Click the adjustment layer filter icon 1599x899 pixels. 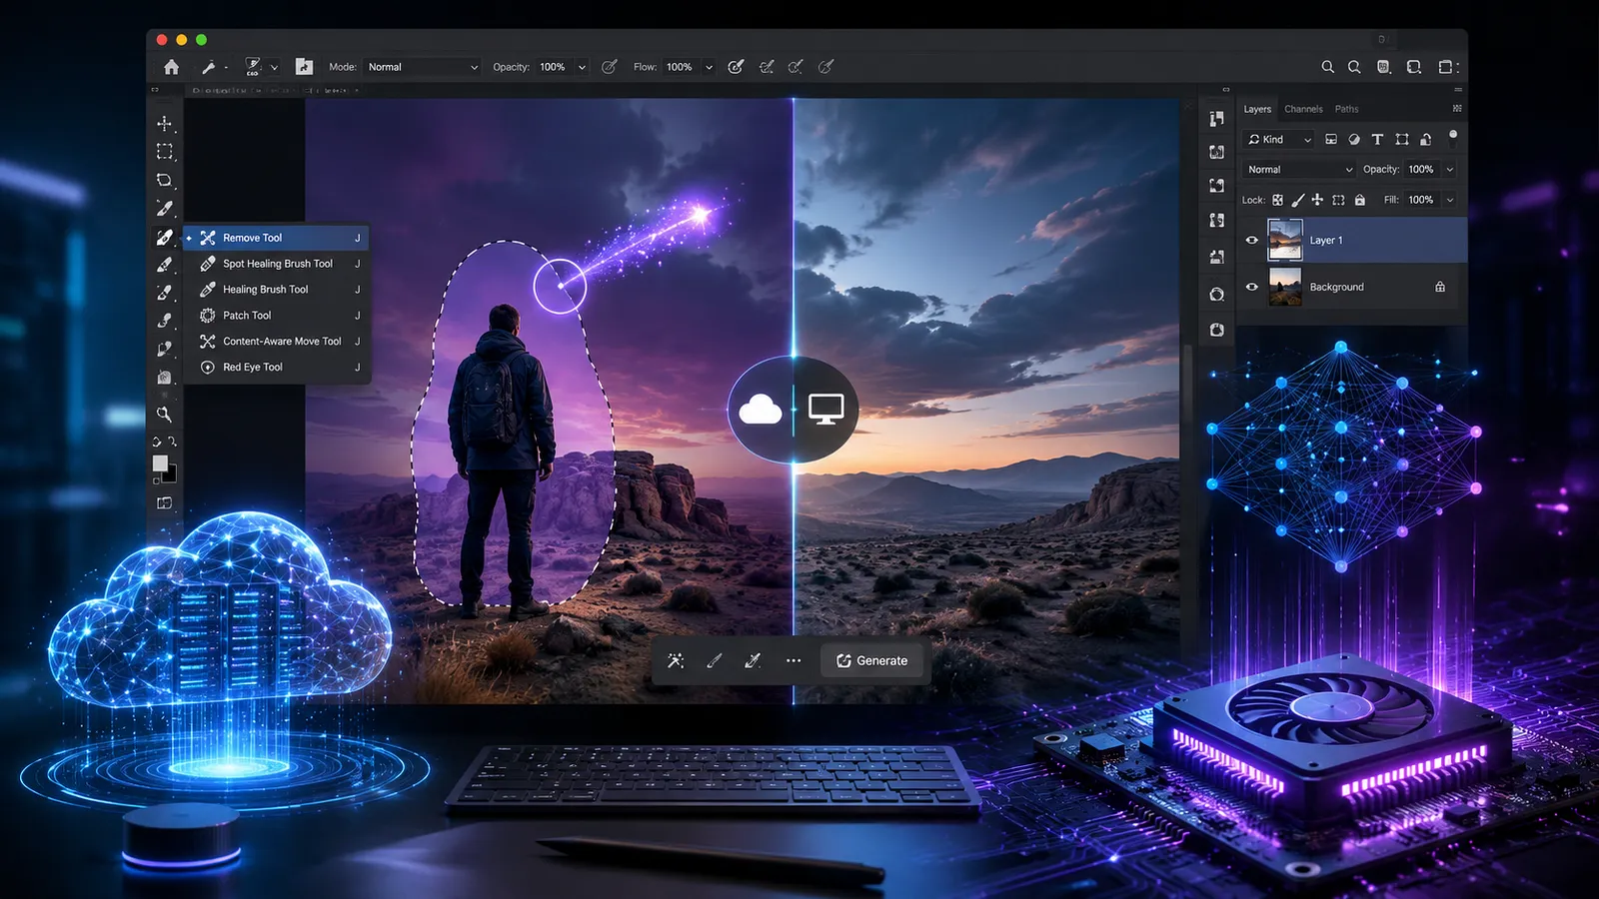pos(1354,140)
